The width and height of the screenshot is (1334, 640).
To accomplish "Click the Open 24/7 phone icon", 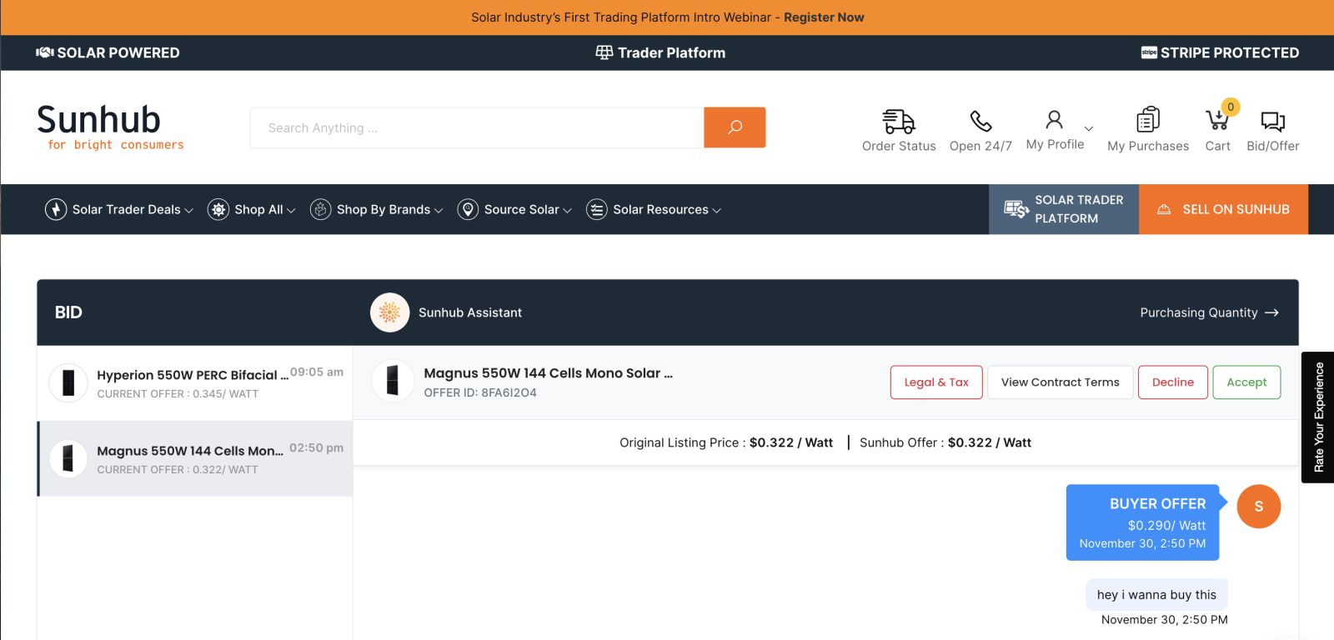I will tap(980, 122).
